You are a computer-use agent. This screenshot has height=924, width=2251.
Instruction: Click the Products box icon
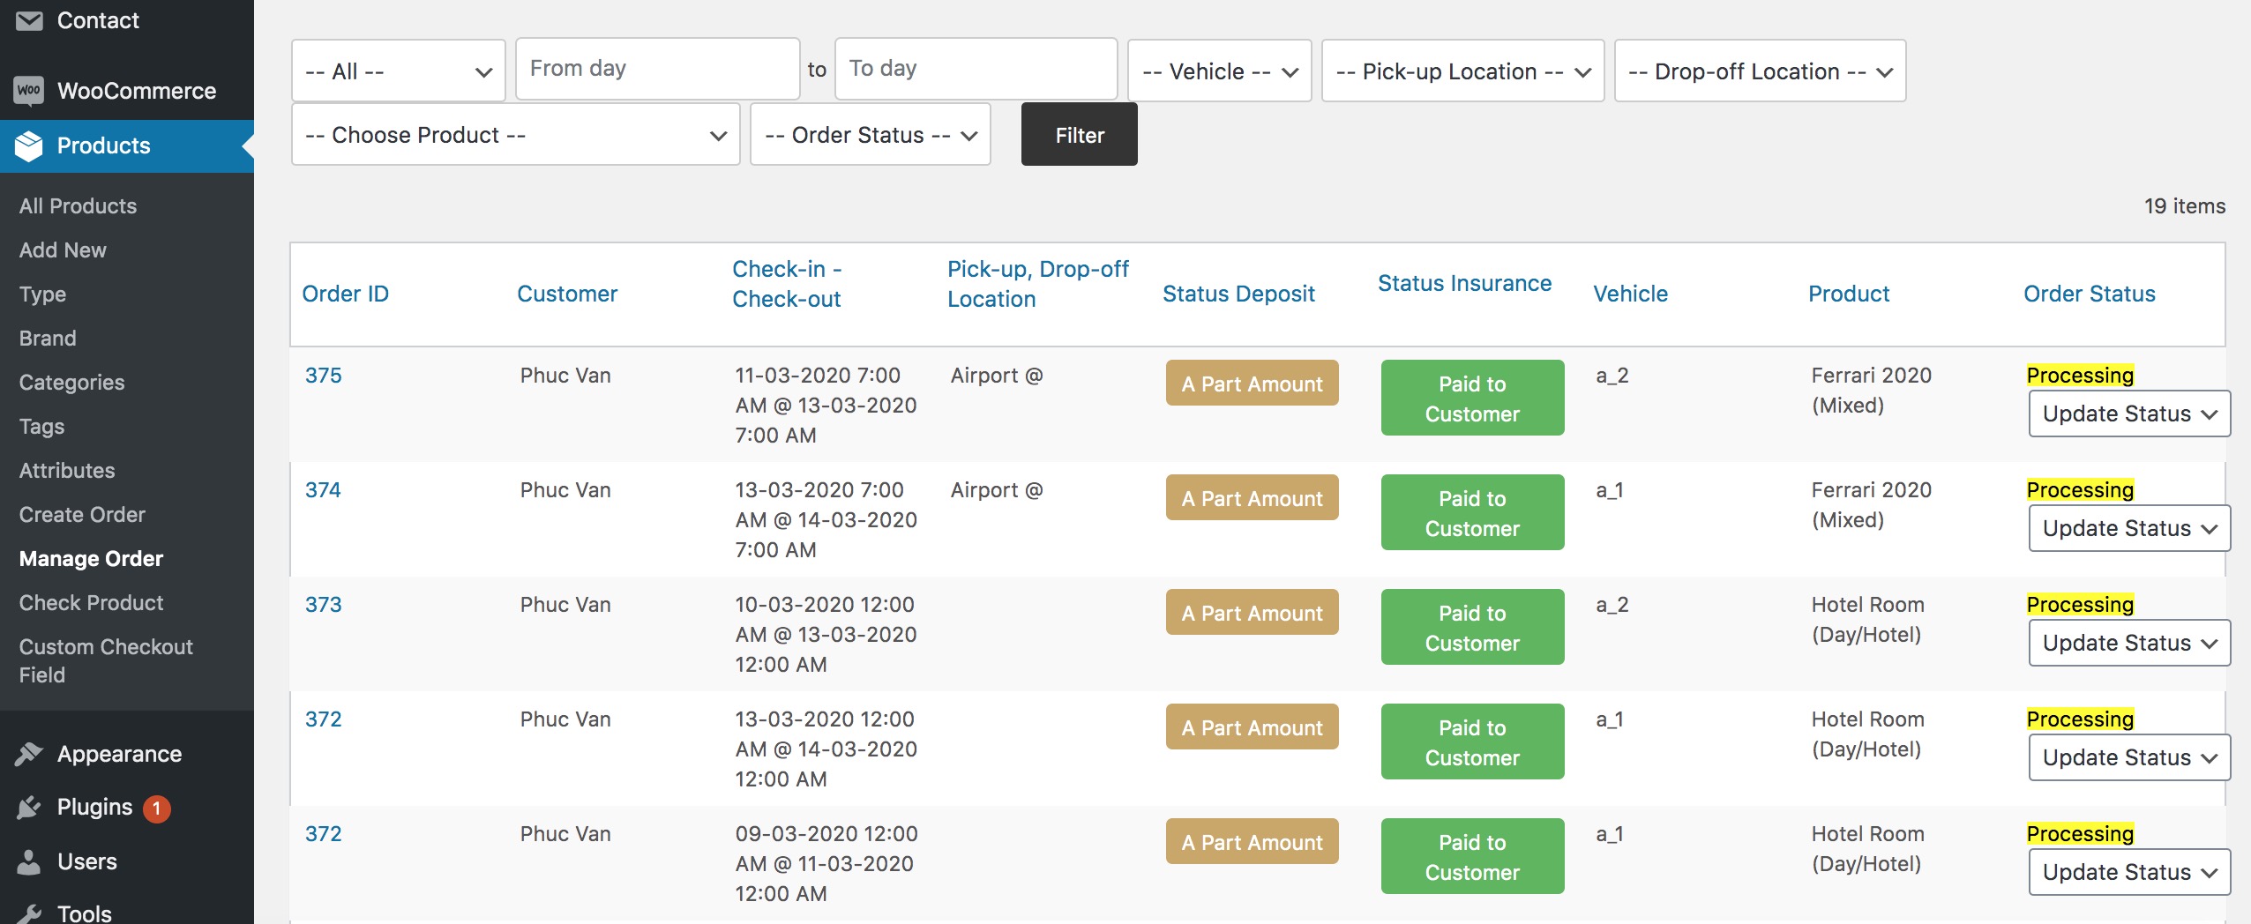click(x=29, y=145)
